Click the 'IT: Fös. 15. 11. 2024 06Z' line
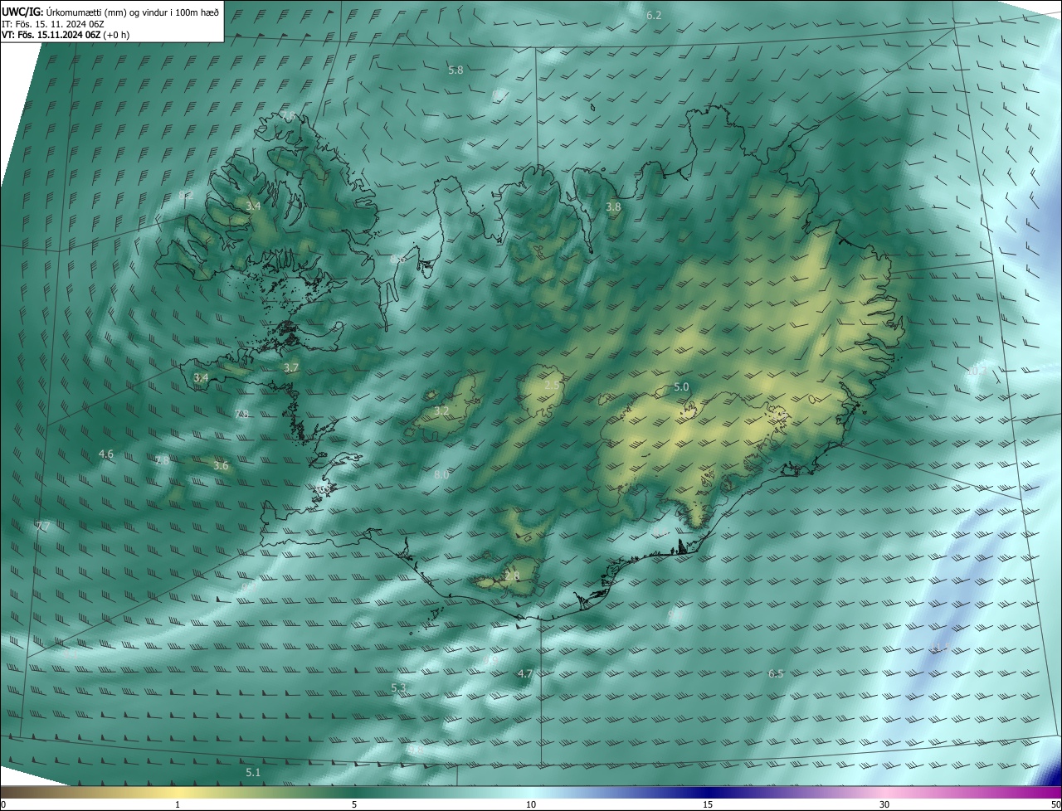This screenshot has width=1062, height=811. [x=55, y=24]
